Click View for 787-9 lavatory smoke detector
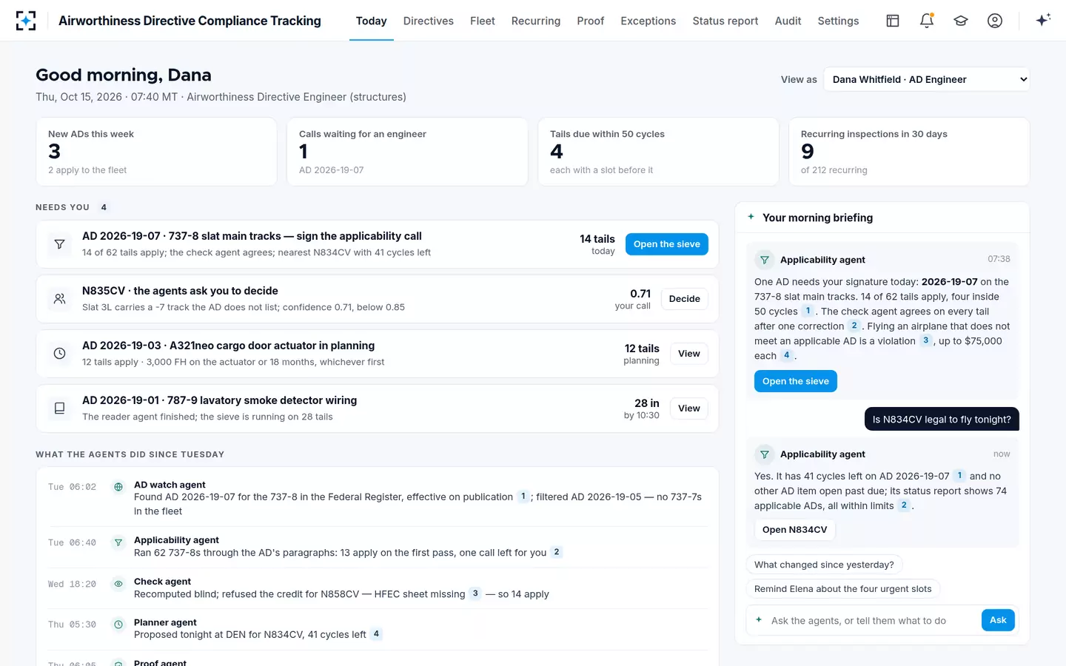Viewport: 1066px width, 666px height. [x=689, y=408]
